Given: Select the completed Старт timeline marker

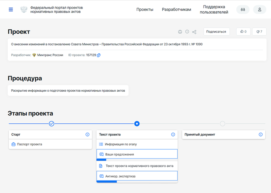Looking at the screenshot, I should pyautogui.click(x=51, y=124).
